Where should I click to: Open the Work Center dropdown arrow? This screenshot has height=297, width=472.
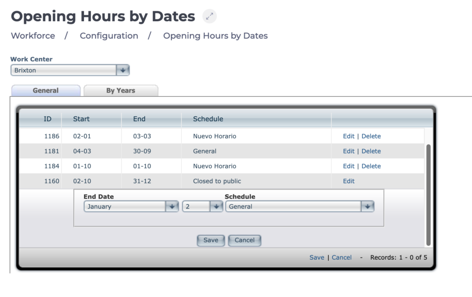coord(123,70)
